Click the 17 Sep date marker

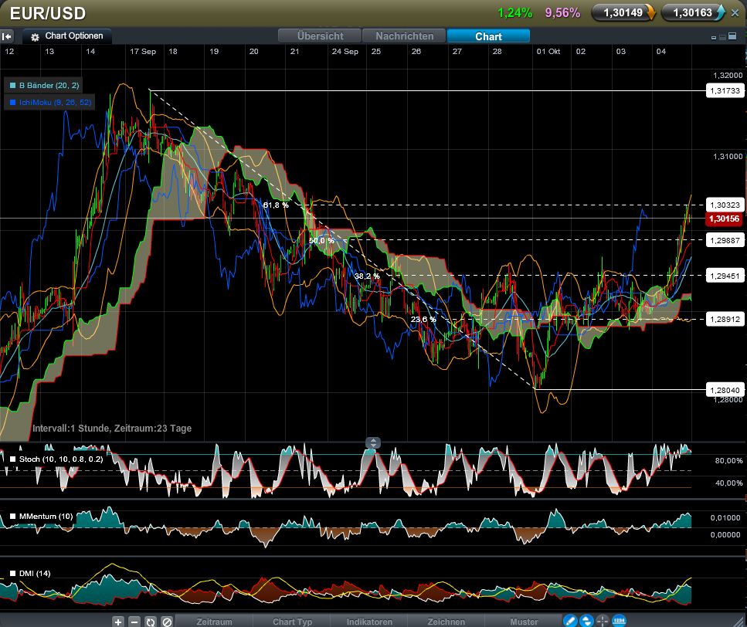[x=143, y=52]
